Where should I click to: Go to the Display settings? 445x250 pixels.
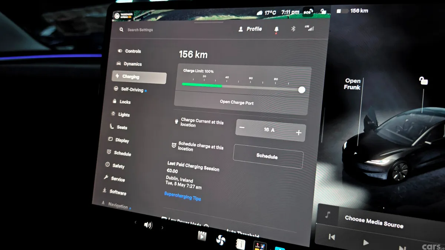click(119, 140)
